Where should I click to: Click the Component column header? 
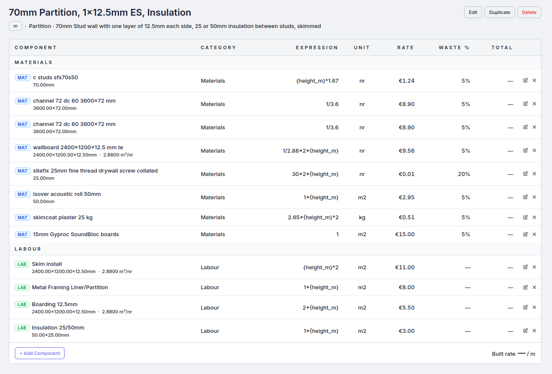click(x=36, y=47)
